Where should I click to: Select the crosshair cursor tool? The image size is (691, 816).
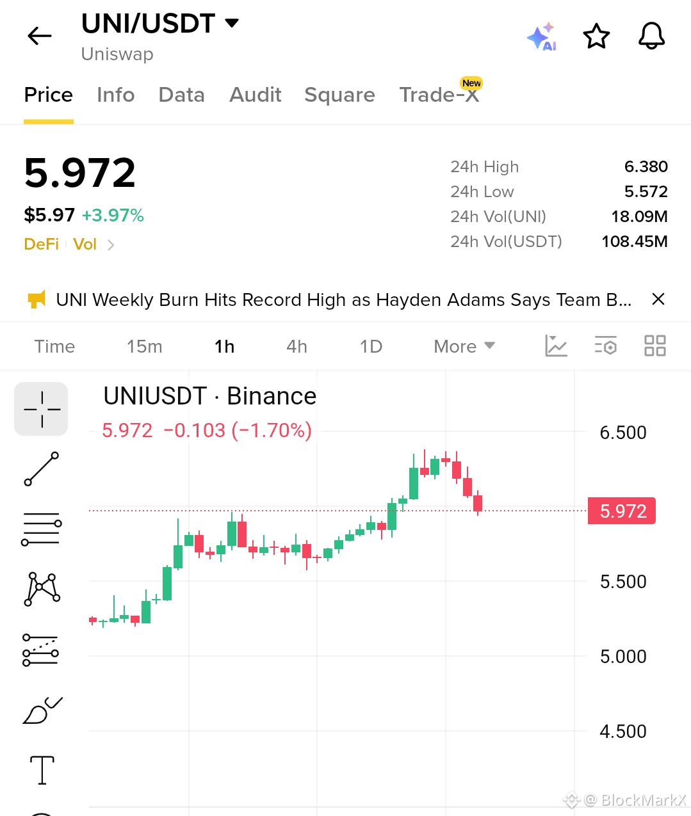click(42, 409)
